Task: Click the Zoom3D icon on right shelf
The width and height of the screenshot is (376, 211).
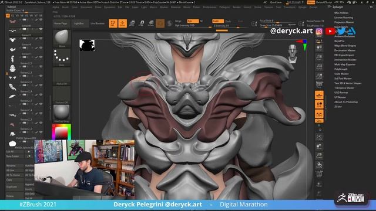Action: pyautogui.click(x=319, y=155)
